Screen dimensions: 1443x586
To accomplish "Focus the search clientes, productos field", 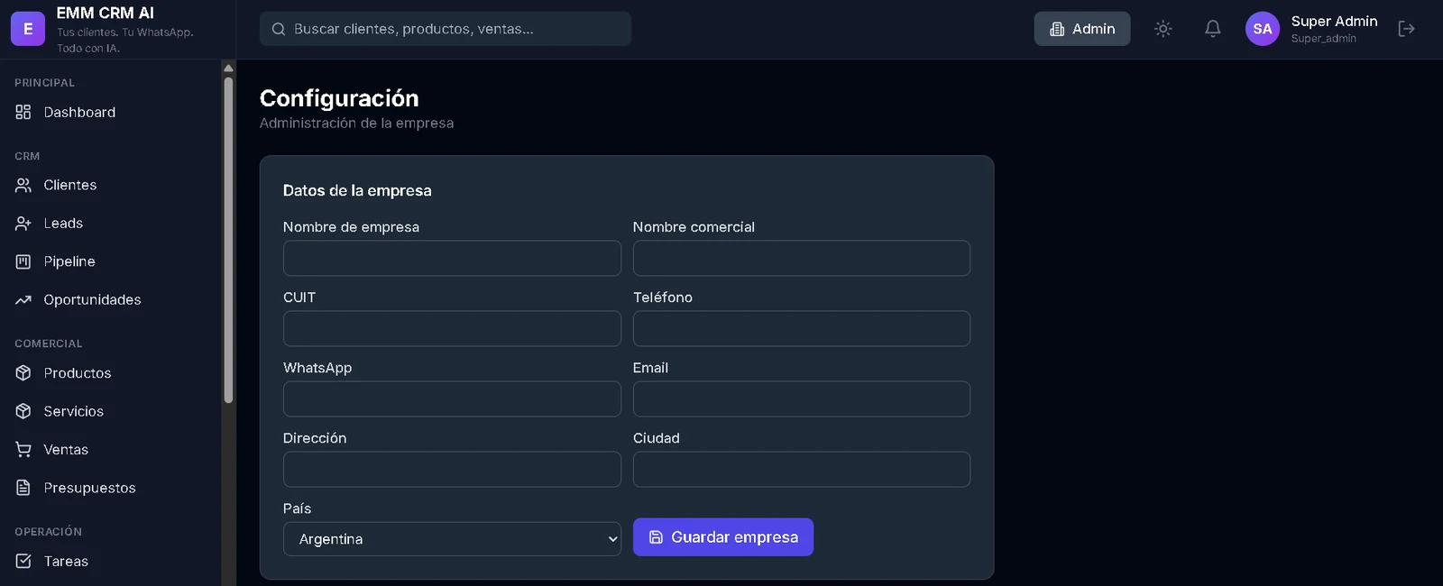I will coord(446,29).
